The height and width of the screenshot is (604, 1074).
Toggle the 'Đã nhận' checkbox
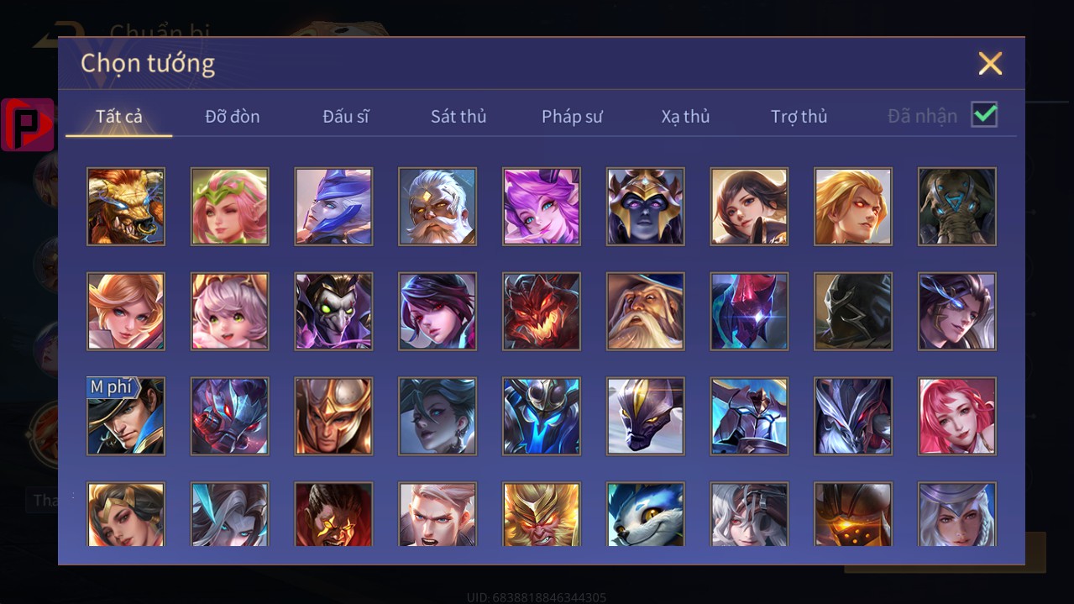pyautogui.click(x=984, y=114)
